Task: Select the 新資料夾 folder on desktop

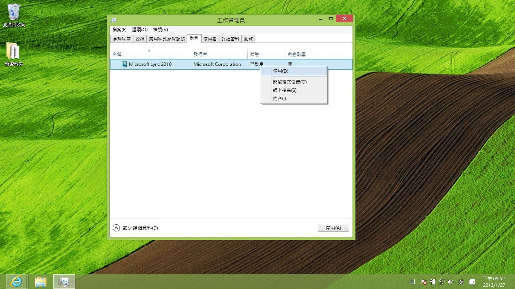Action: [x=14, y=55]
